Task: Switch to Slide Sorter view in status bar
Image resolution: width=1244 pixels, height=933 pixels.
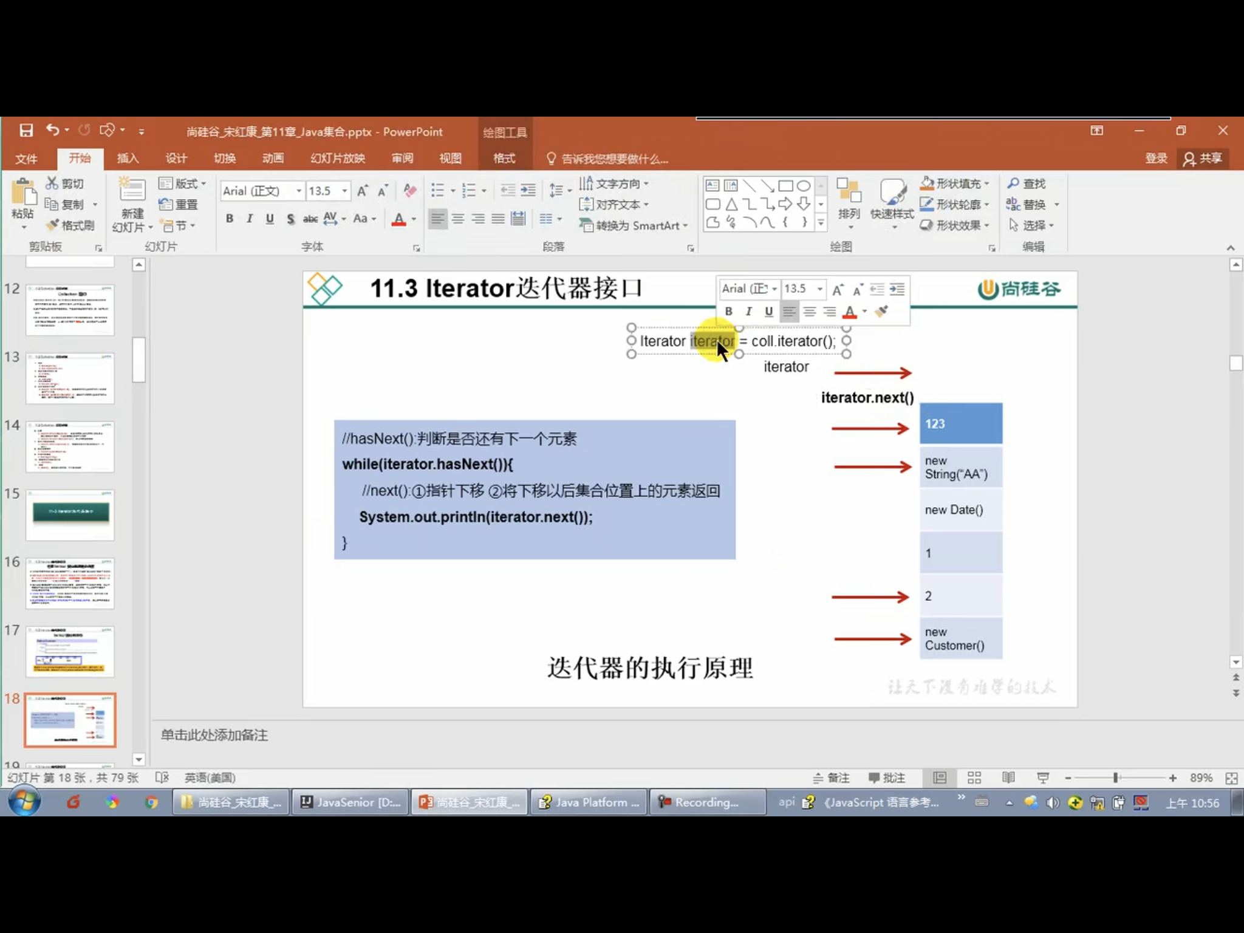Action: (974, 777)
